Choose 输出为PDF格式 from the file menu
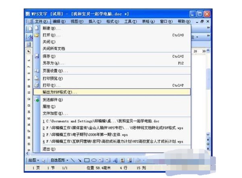The width and height of the screenshot is (242, 178). 112,92
